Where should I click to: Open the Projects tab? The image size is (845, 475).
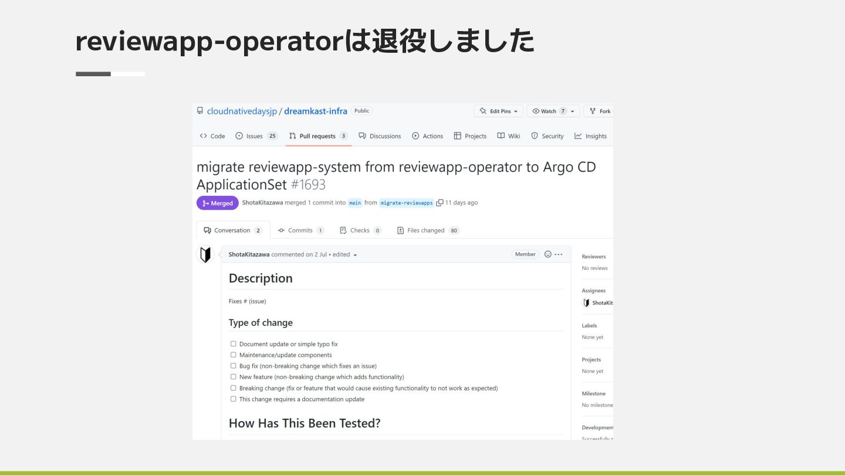[470, 136]
